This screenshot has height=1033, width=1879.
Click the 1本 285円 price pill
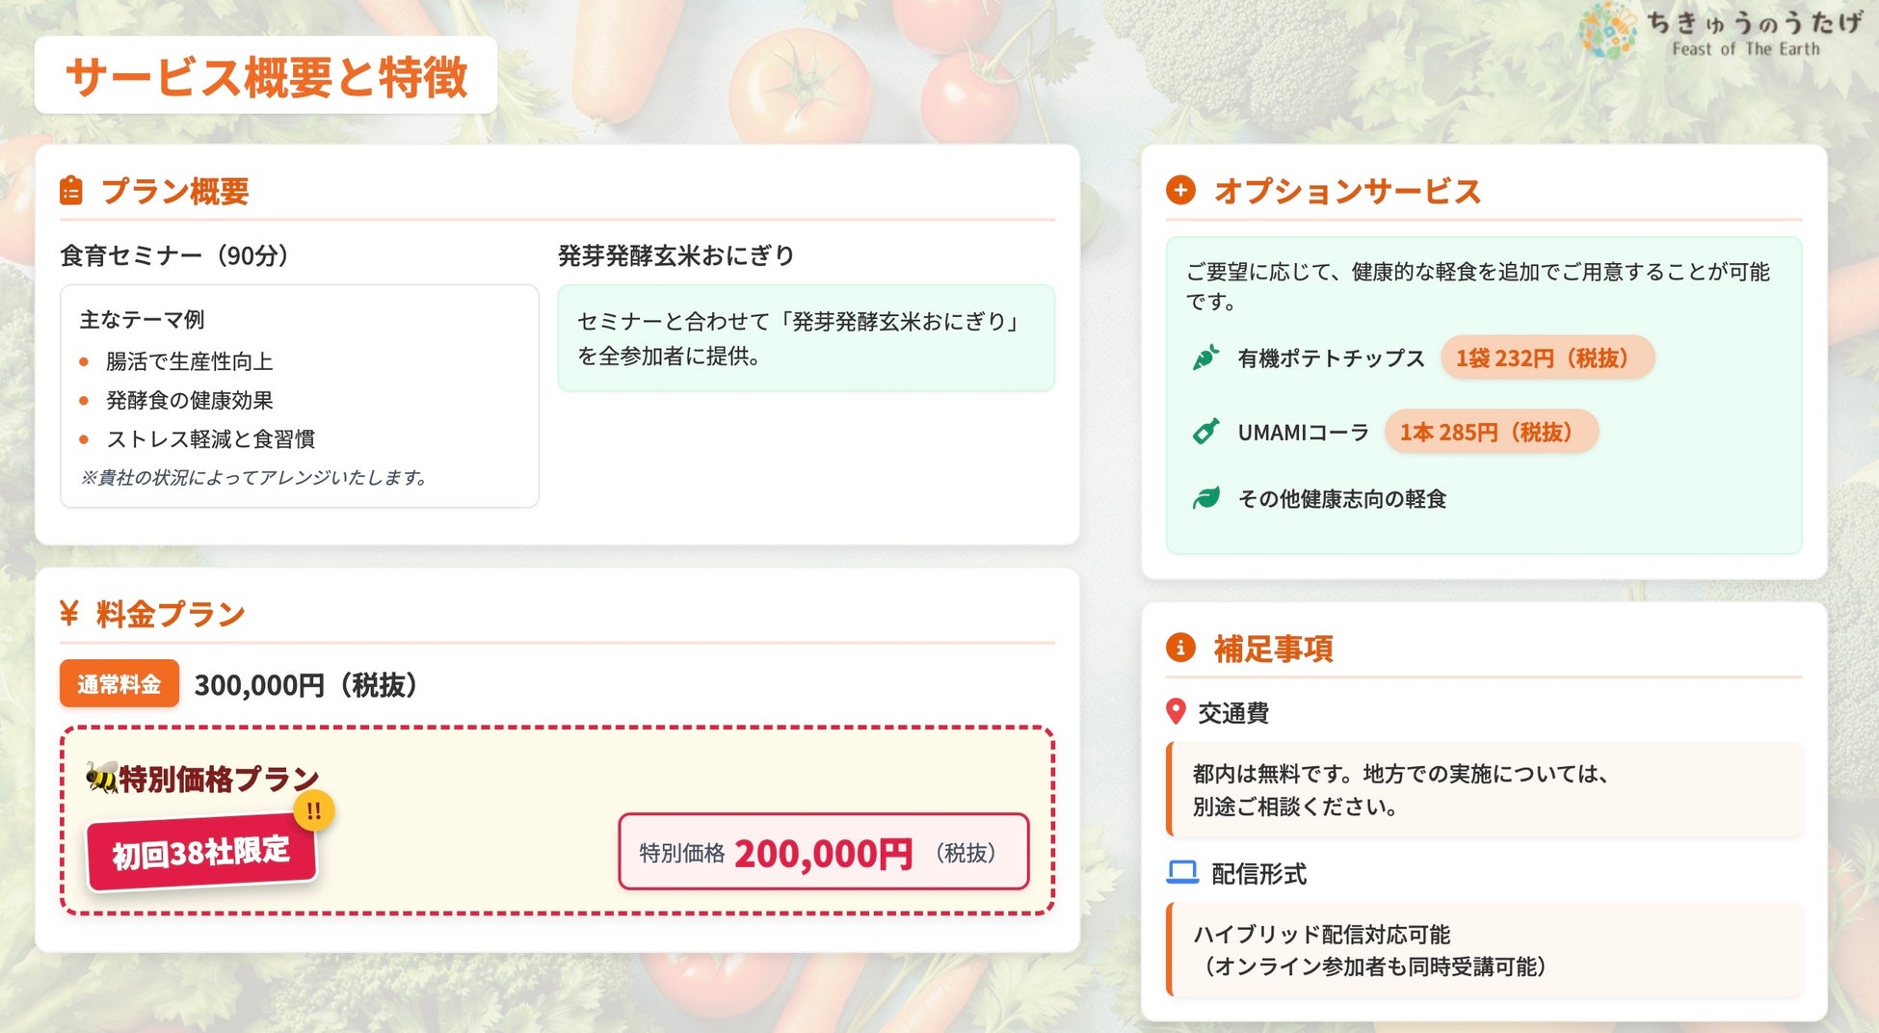pyautogui.click(x=1492, y=432)
